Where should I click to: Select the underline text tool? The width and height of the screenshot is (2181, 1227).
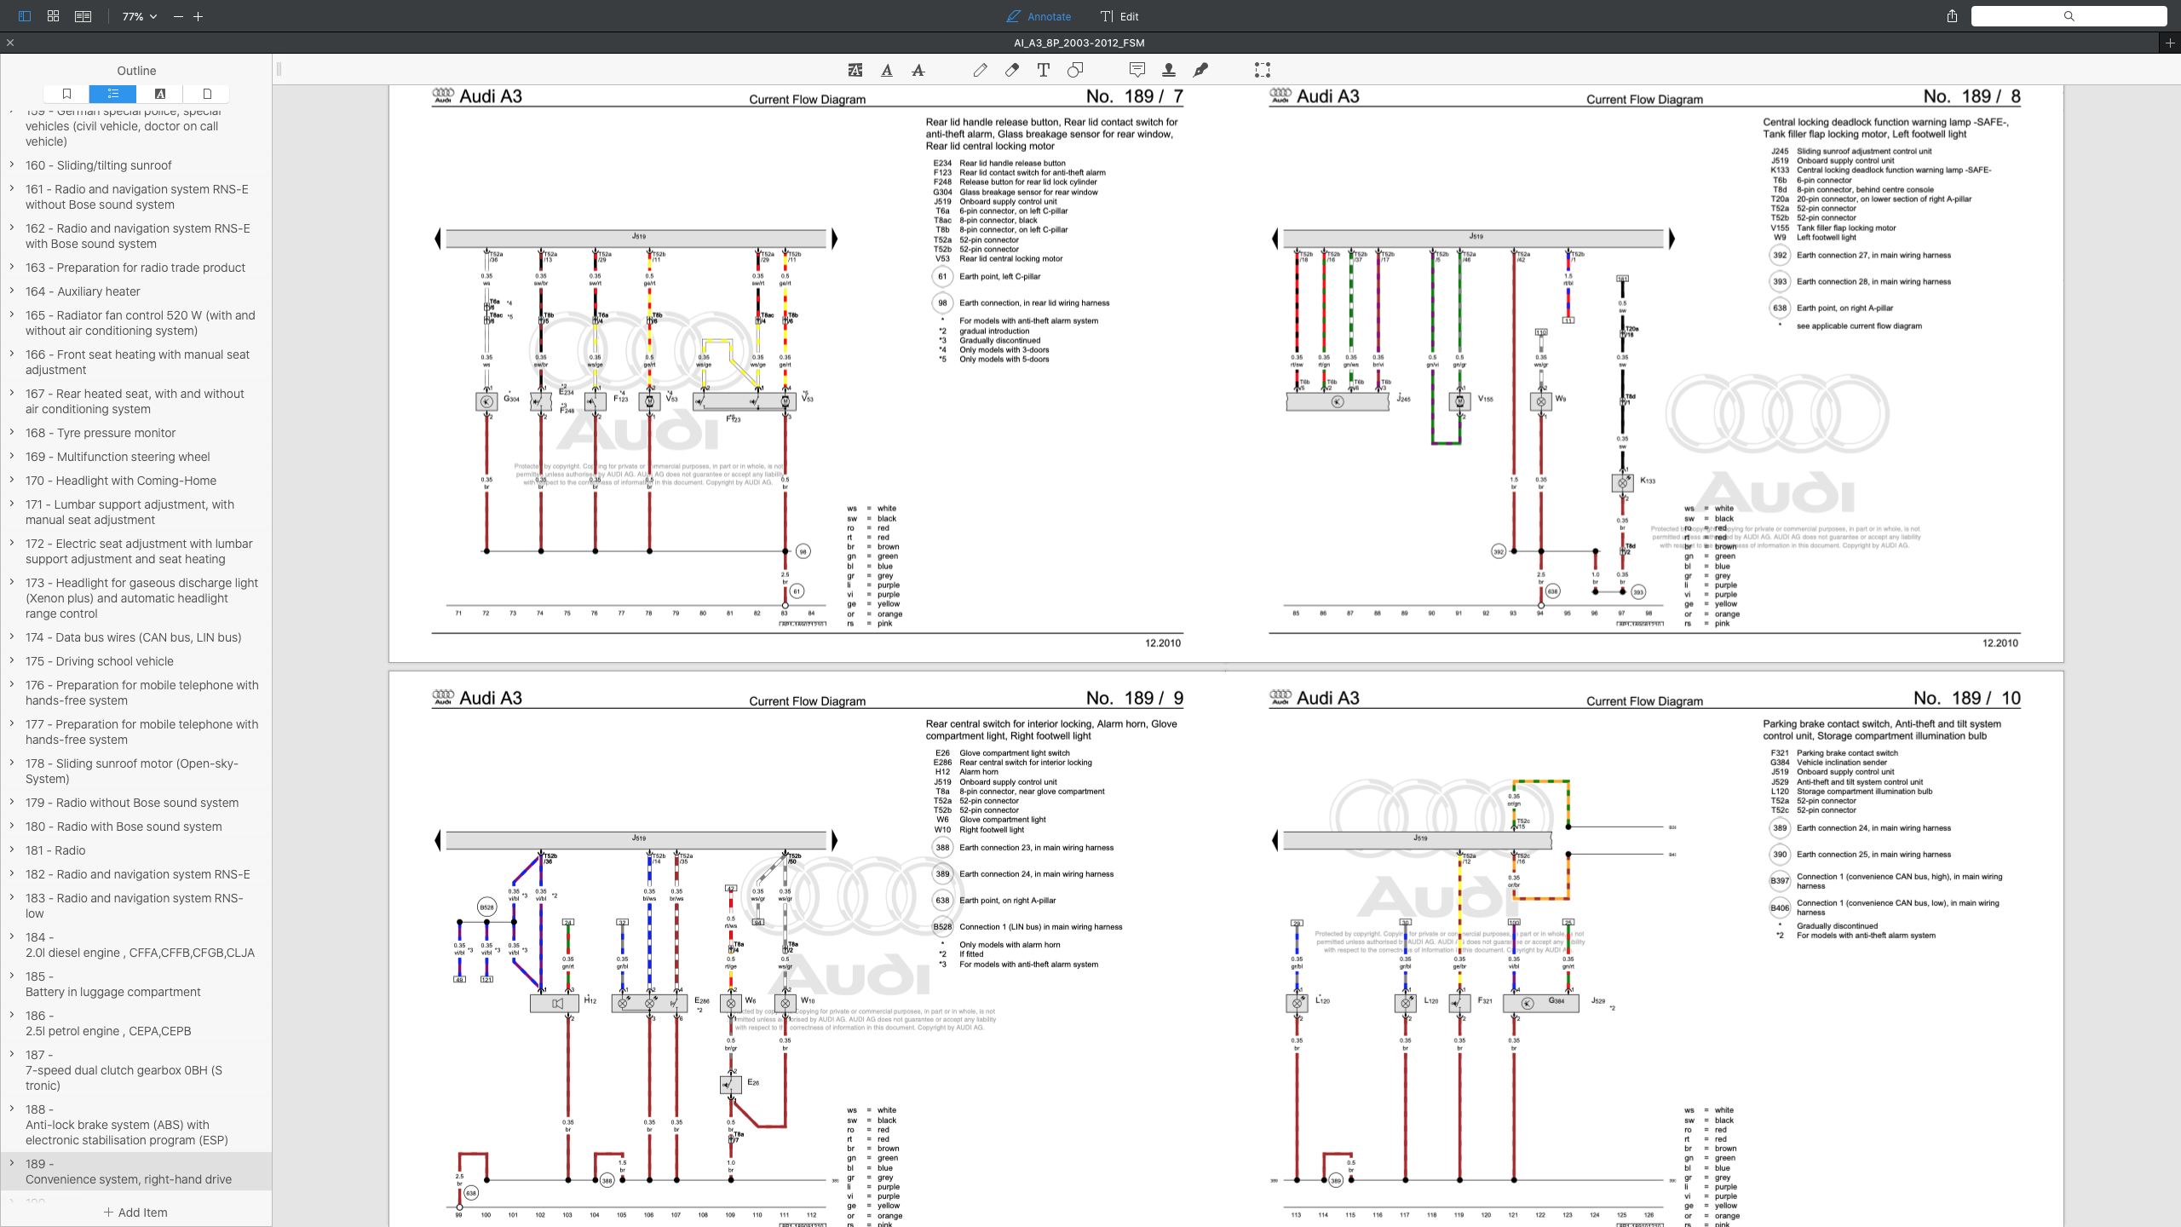(887, 70)
